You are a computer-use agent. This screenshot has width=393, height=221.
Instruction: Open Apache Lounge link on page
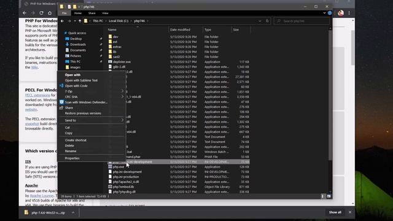pos(42,196)
